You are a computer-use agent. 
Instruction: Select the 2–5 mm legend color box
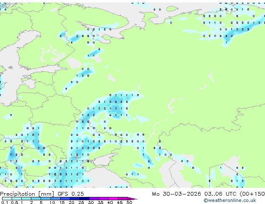pyautogui.click(x=36, y=199)
